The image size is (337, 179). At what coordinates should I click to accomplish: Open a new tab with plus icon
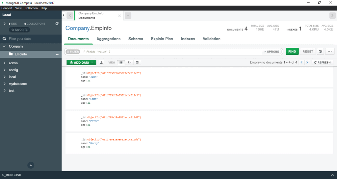click(x=128, y=15)
